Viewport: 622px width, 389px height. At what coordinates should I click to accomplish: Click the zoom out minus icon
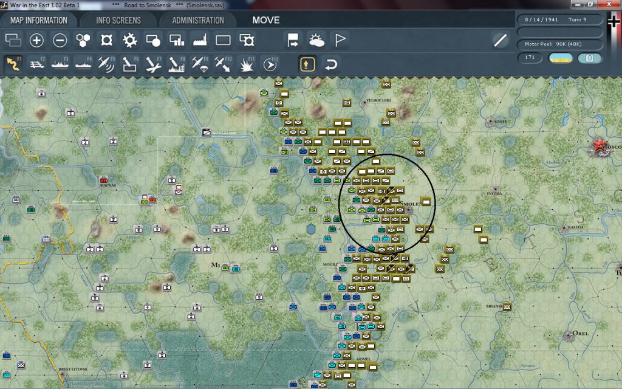60,41
